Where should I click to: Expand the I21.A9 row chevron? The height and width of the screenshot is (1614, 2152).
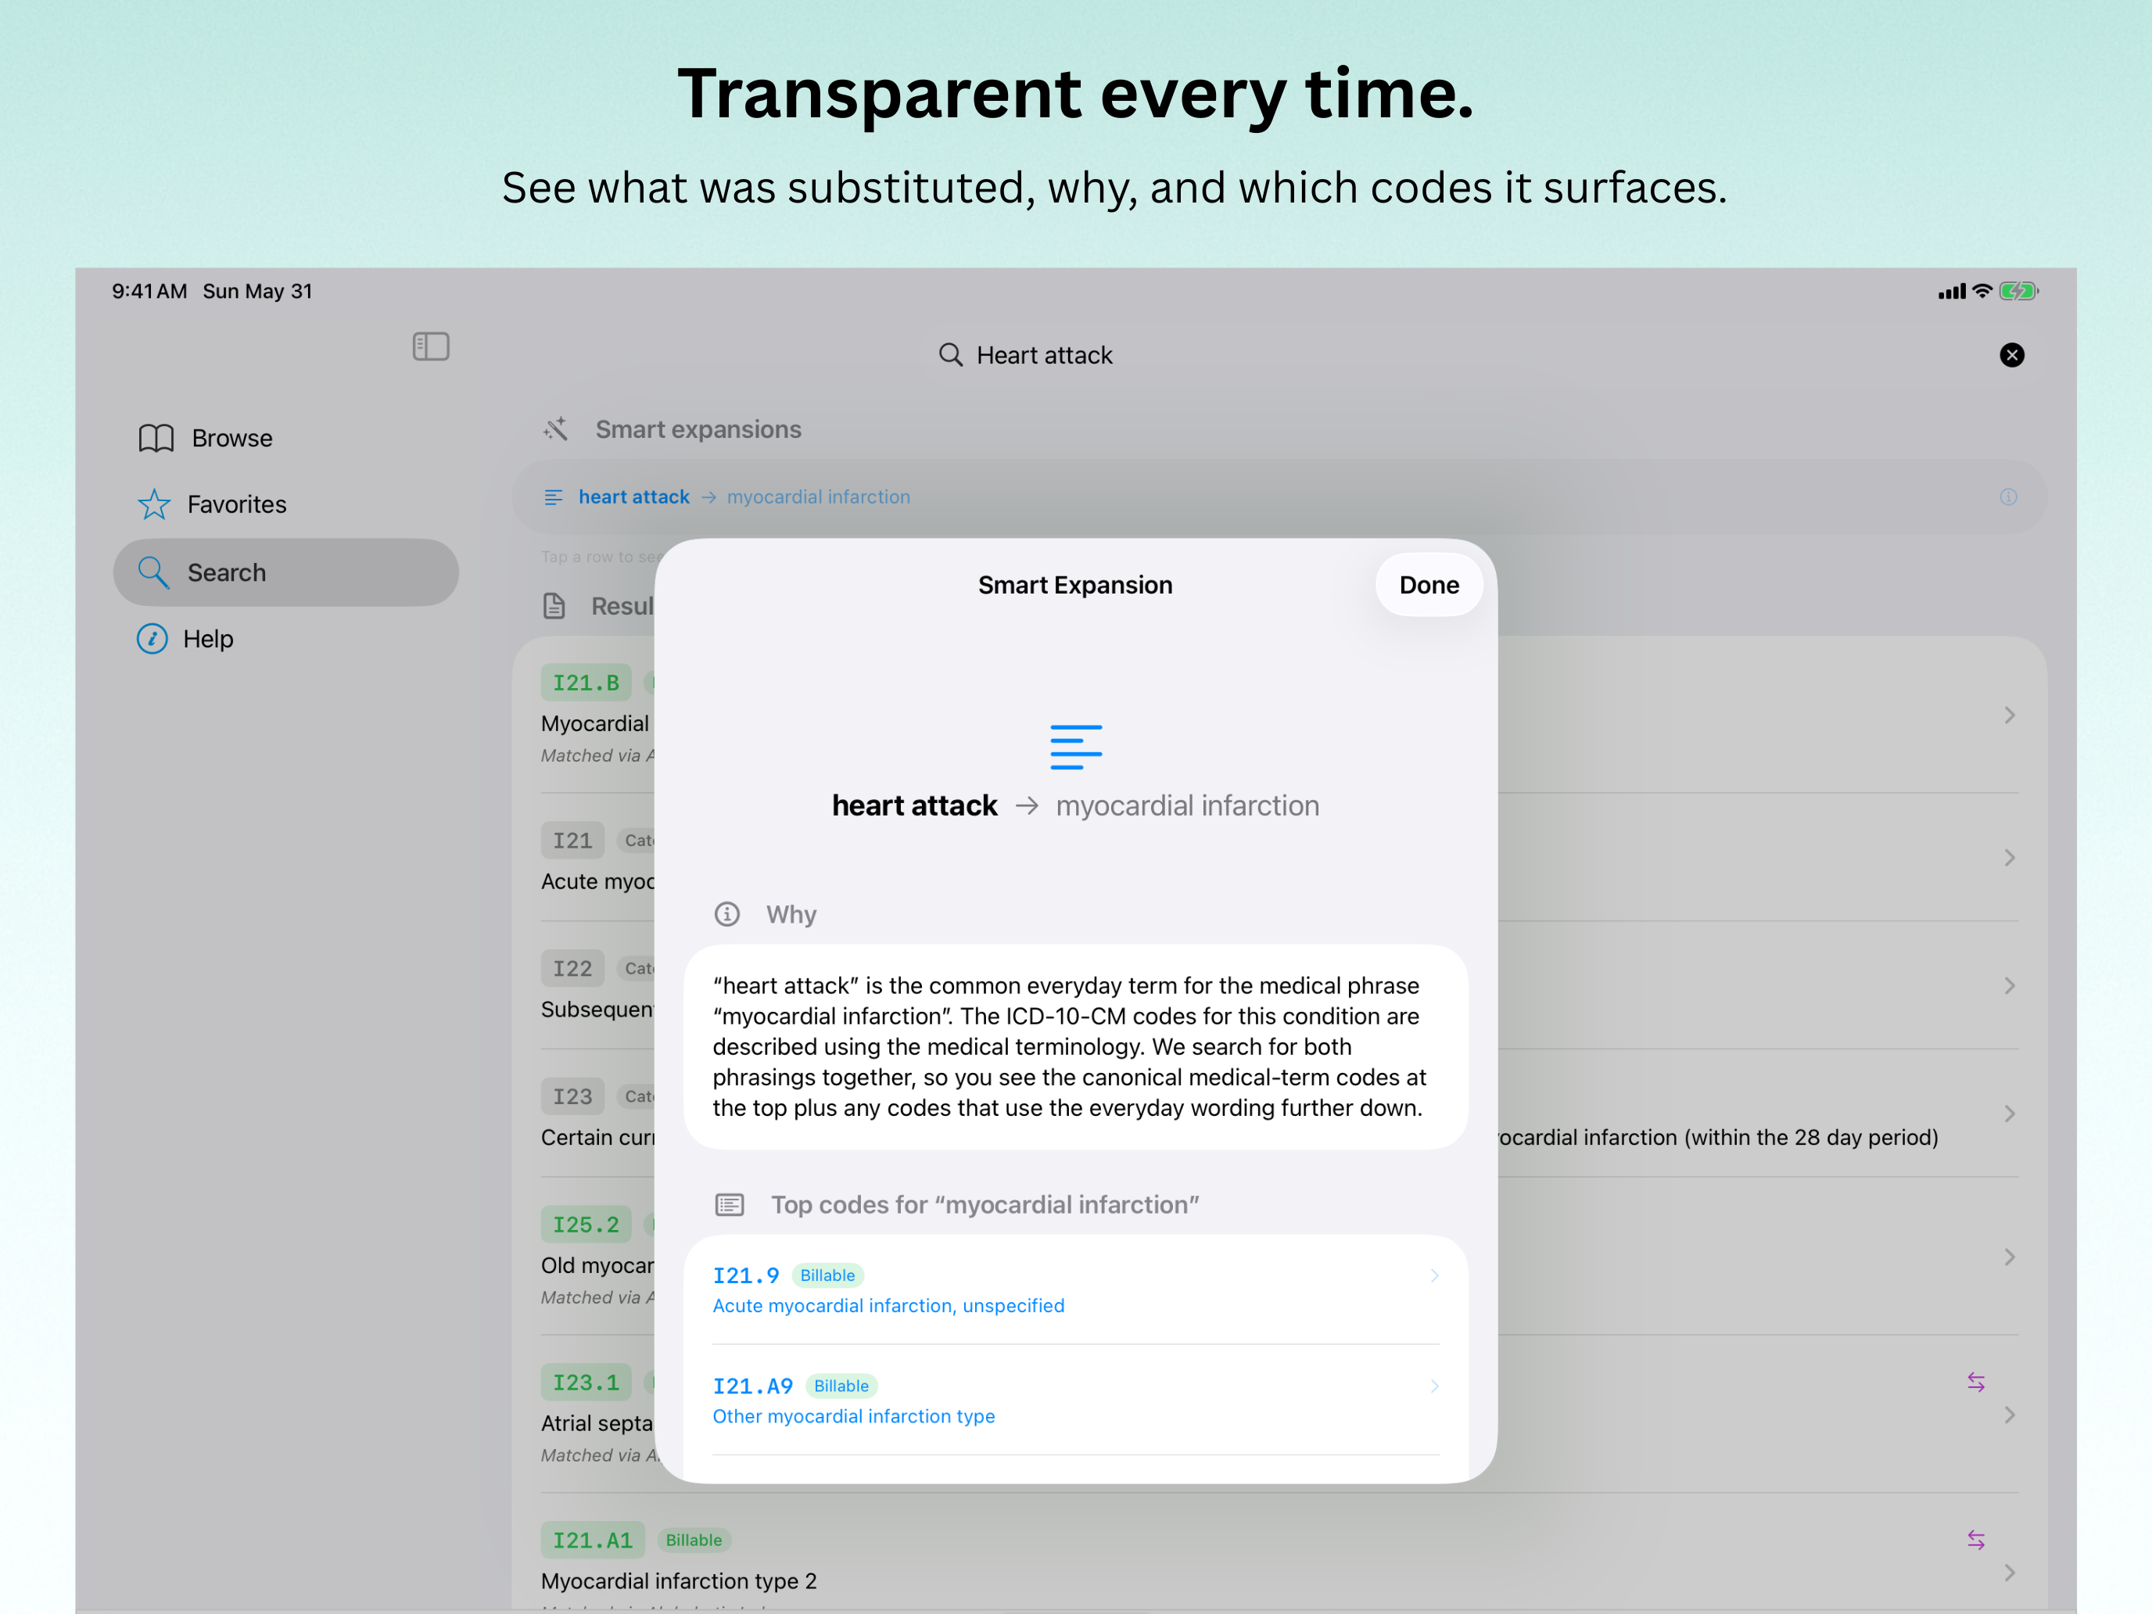pos(1434,1386)
